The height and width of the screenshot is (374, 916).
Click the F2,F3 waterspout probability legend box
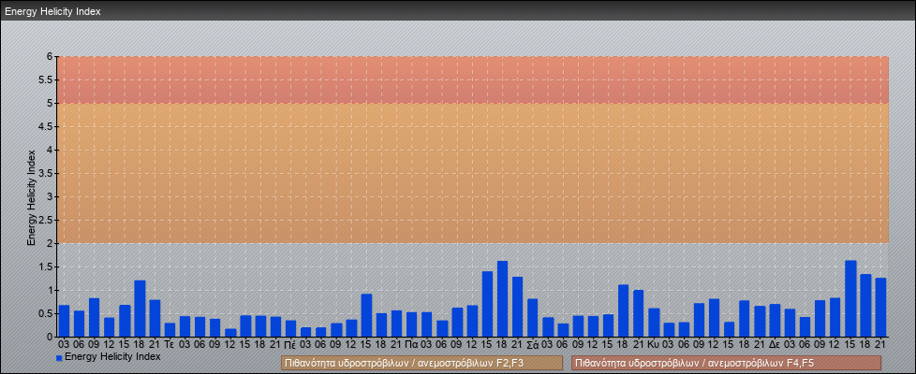click(421, 363)
